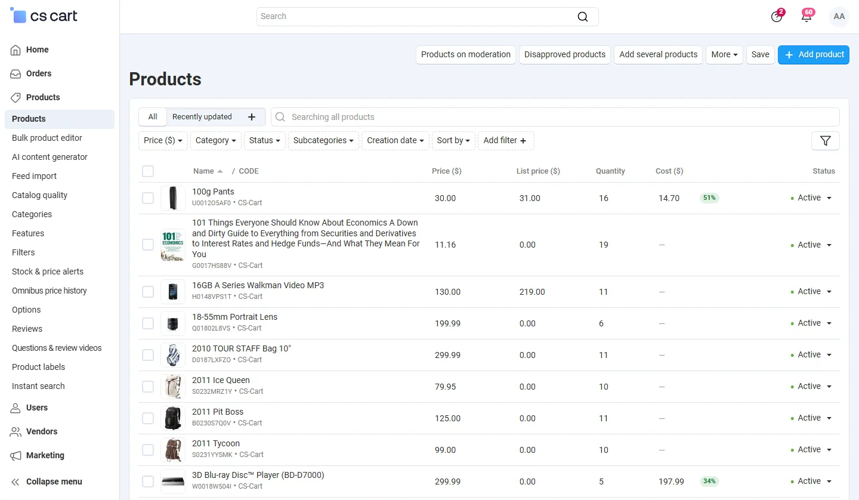Tick the checkbox for 100g Pants

click(x=148, y=198)
